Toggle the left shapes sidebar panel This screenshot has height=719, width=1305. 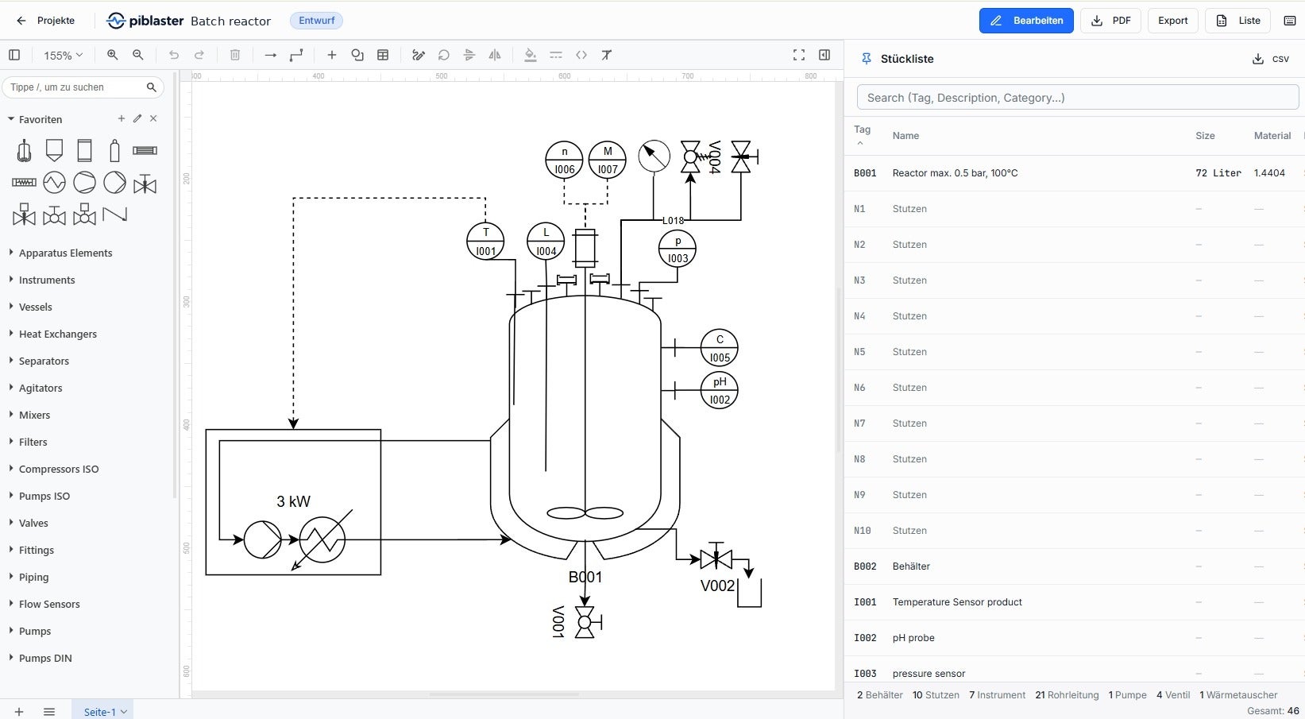pos(14,55)
